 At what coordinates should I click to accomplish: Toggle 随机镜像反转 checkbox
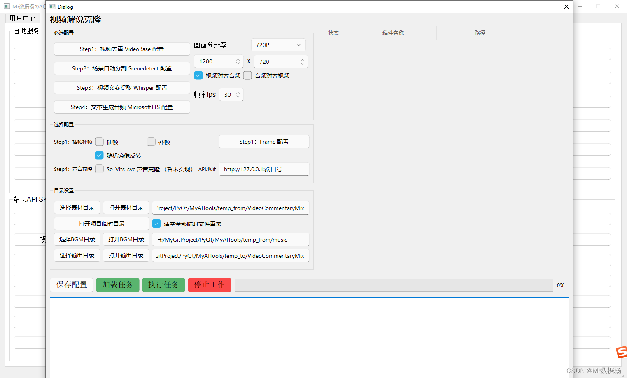tap(99, 155)
